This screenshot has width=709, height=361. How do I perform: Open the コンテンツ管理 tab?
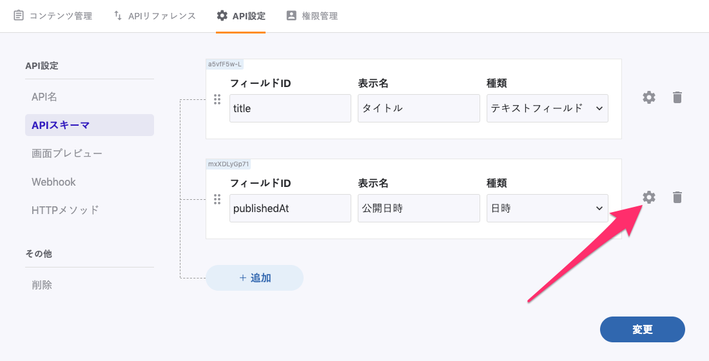(53, 15)
